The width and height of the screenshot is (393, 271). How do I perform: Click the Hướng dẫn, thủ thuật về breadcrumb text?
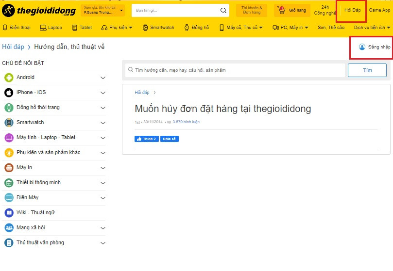pyautogui.click(x=69, y=47)
